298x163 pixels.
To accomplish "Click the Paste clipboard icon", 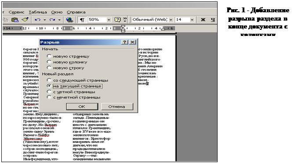I will click(15, 20).
